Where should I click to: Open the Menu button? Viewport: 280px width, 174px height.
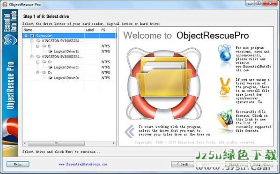[x=18, y=164]
